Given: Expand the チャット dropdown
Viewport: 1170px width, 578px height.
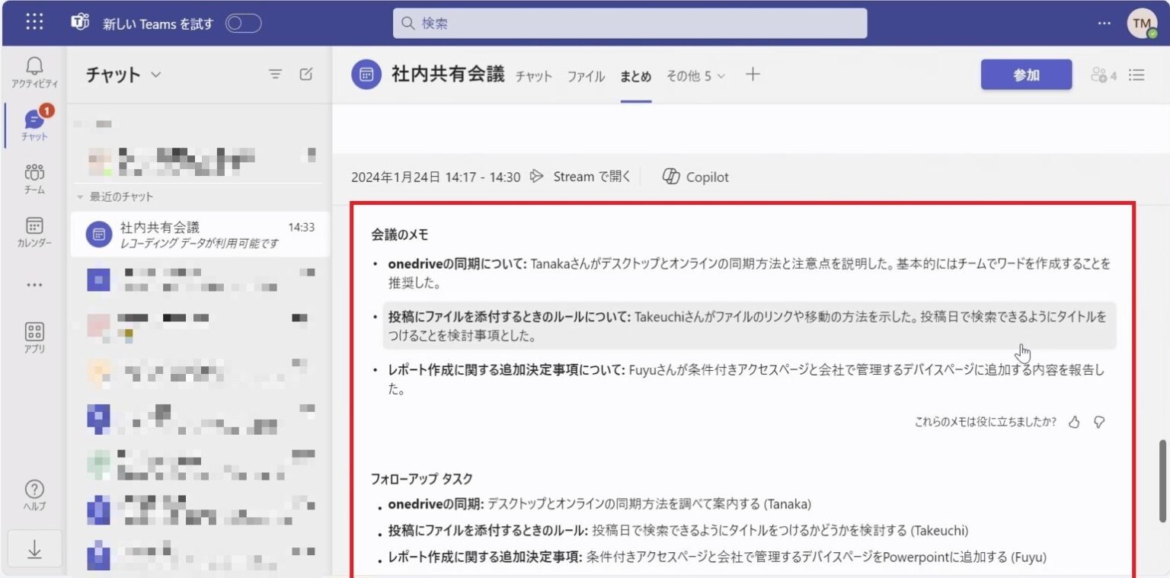Looking at the screenshot, I should click(155, 74).
